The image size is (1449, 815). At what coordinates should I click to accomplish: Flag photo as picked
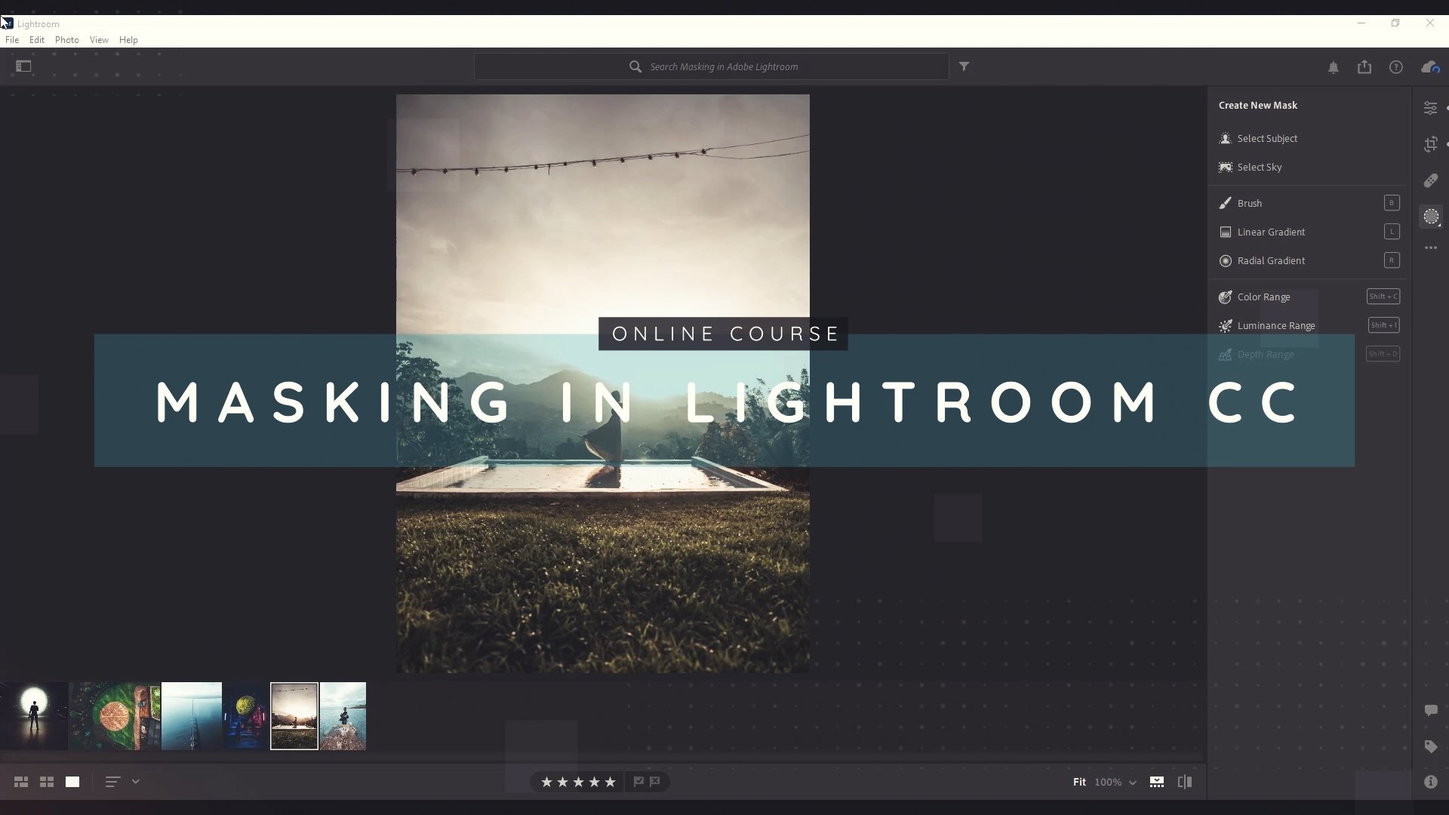[x=638, y=782]
